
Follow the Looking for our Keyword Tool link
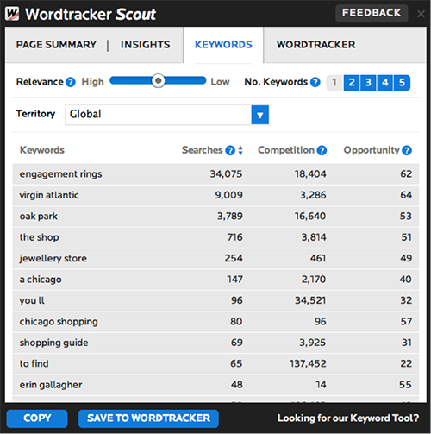pos(348,418)
